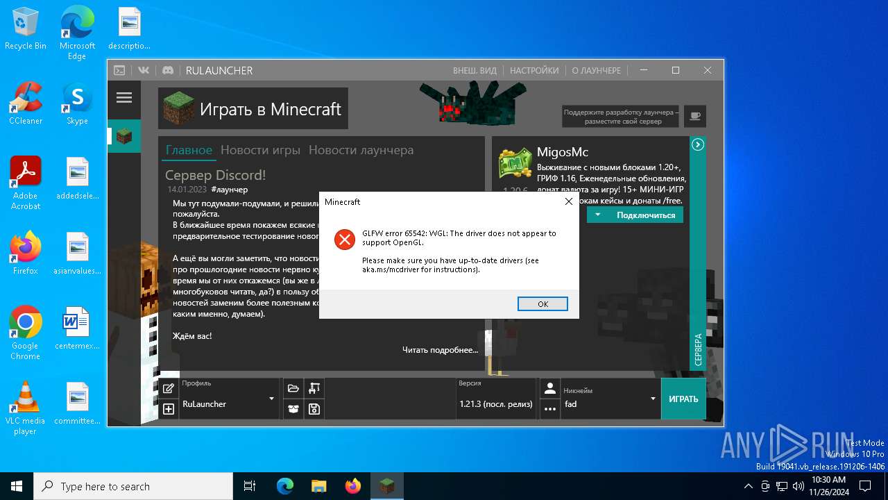Click the Подключиться connect button

(x=645, y=215)
